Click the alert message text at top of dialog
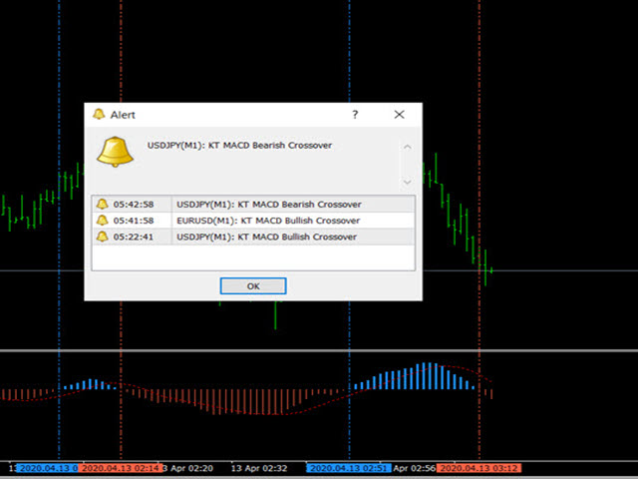The width and height of the screenshot is (638, 479). [239, 146]
